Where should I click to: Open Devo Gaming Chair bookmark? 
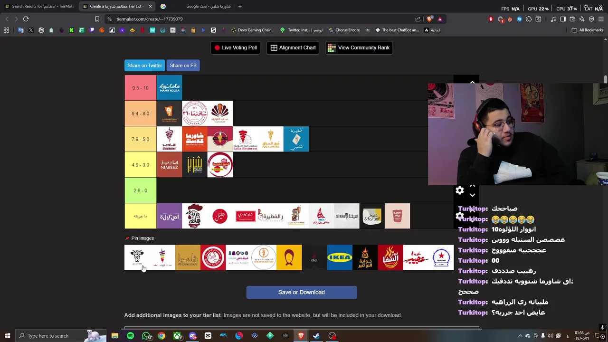(x=252, y=30)
